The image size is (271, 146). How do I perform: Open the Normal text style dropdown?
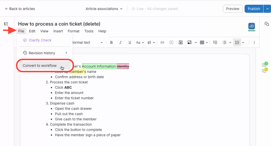tap(87, 43)
